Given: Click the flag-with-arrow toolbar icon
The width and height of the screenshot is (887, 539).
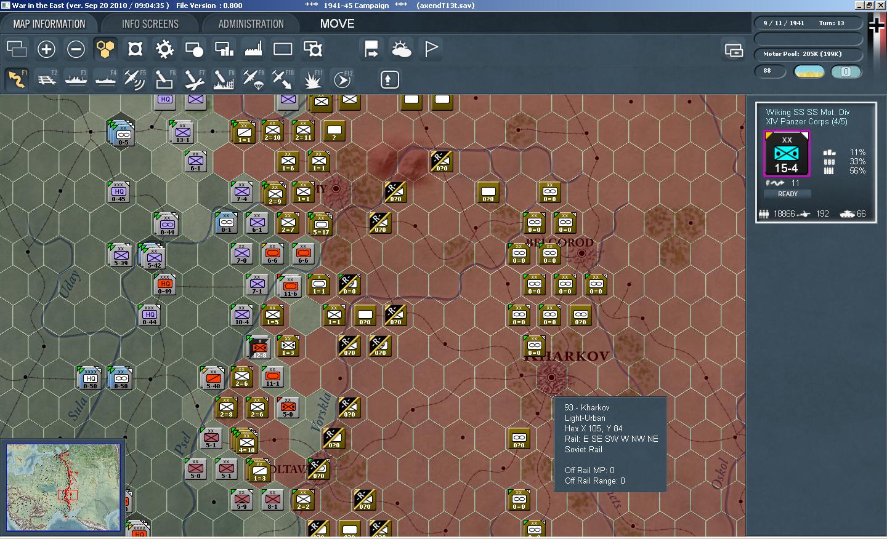Looking at the screenshot, I should [x=371, y=49].
